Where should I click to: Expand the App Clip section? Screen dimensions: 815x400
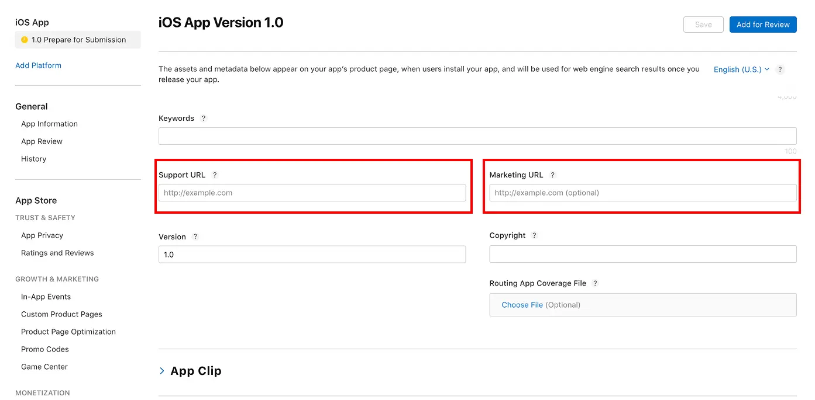click(162, 371)
